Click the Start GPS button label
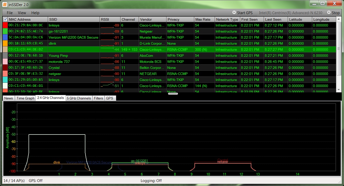This screenshot has width=344, height=186. (x=245, y=13)
